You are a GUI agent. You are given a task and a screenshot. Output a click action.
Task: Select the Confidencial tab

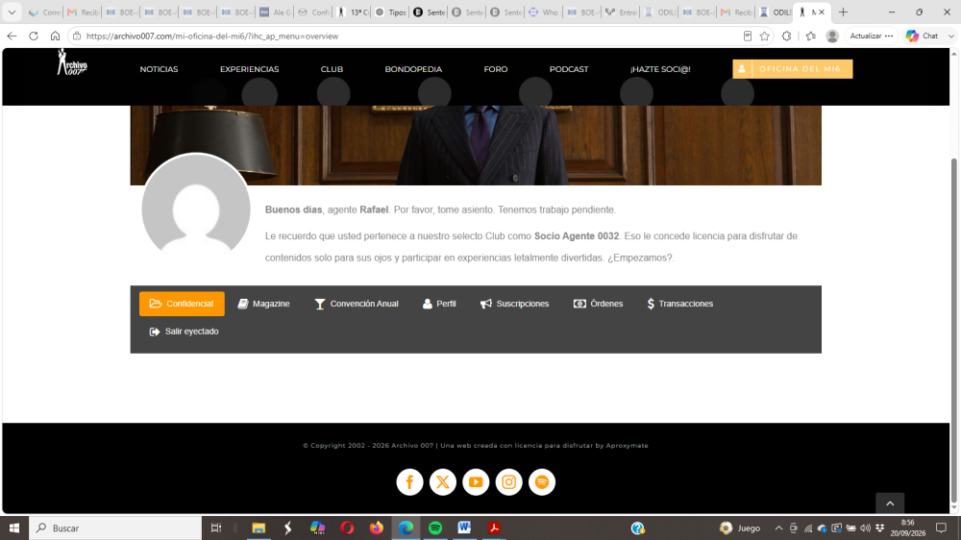pyautogui.click(x=182, y=304)
